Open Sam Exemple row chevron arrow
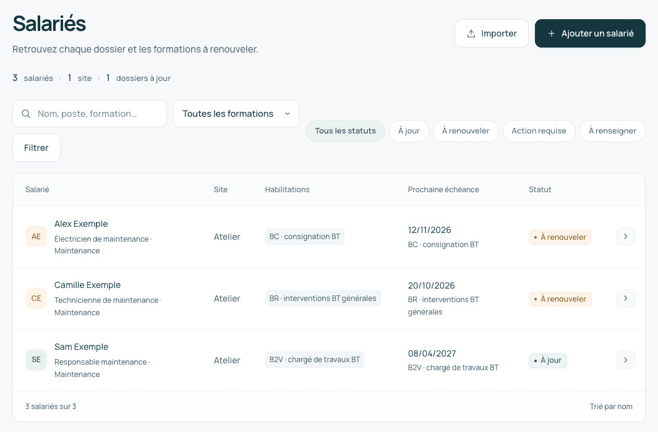Screen dimensions: 658x432 point(626,360)
